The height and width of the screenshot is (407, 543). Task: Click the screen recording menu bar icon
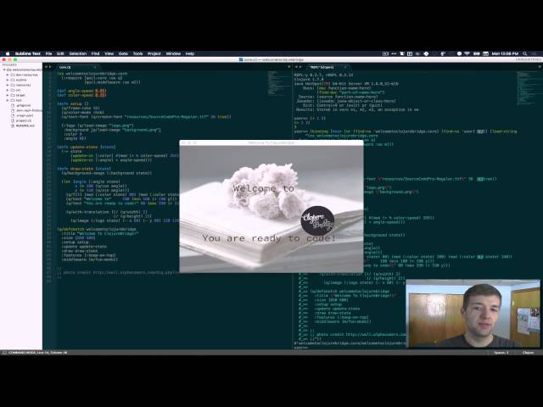pyautogui.click(x=385, y=53)
